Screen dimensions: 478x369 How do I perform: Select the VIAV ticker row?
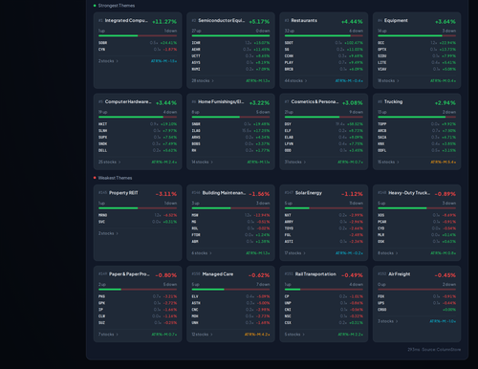[x=417, y=69]
